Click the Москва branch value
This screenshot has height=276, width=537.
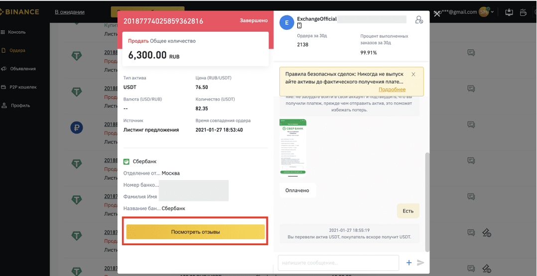tap(170, 173)
